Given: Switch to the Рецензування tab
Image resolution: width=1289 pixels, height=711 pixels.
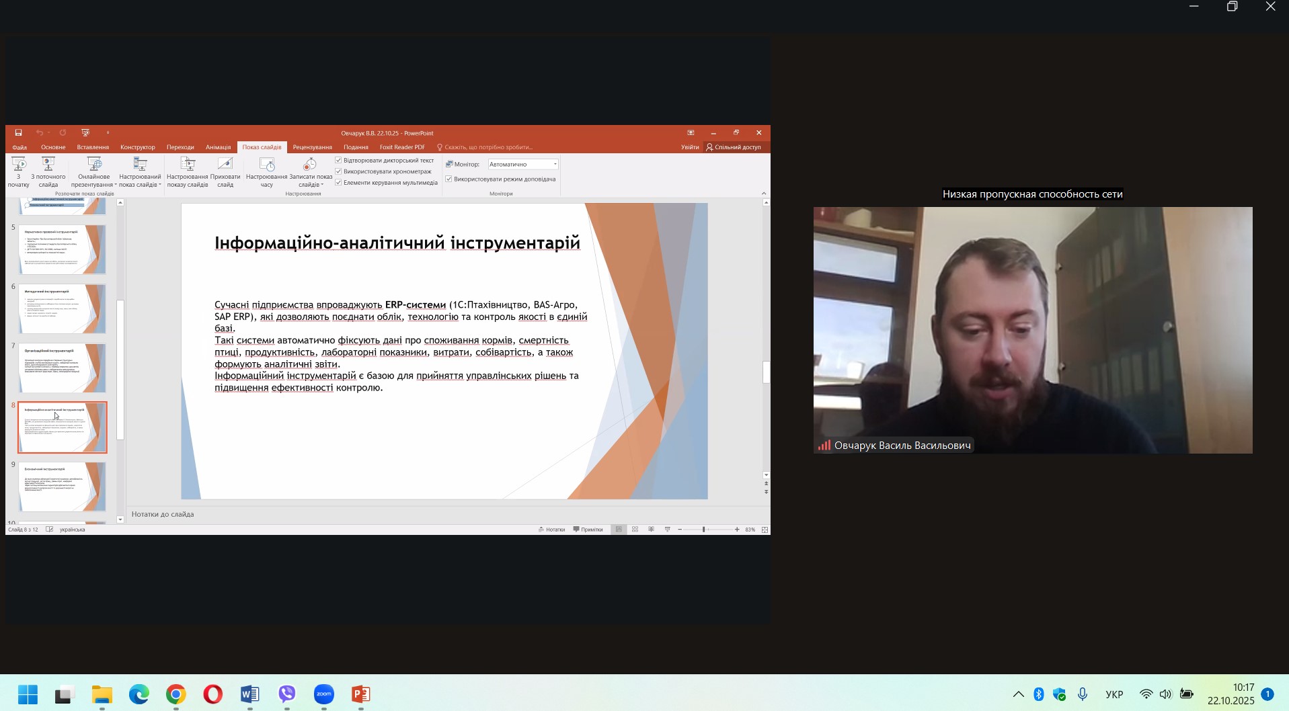Looking at the screenshot, I should [x=312, y=147].
